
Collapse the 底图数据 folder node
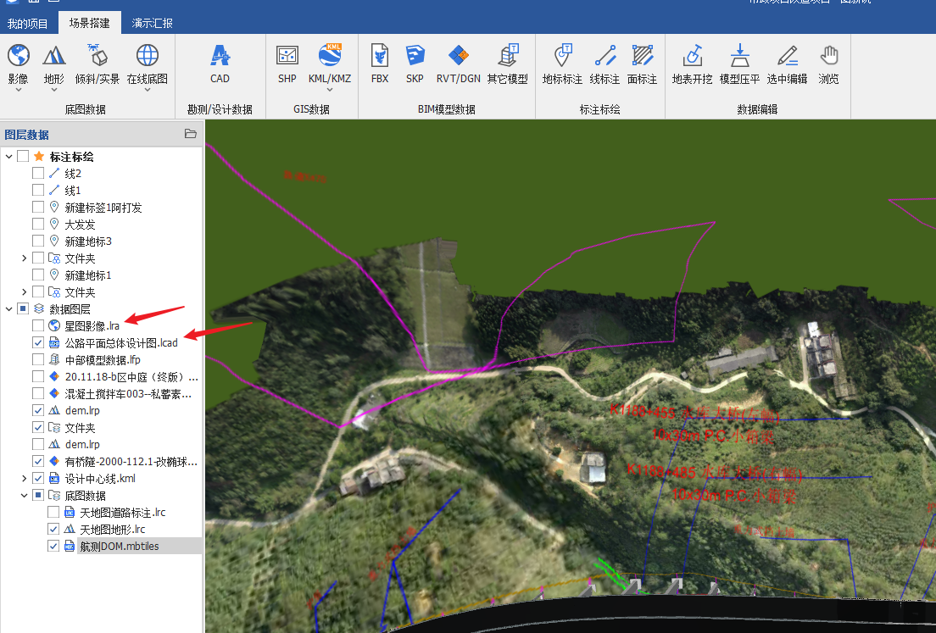[25, 496]
